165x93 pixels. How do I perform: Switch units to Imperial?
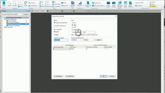pyautogui.click(x=153, y=6)
